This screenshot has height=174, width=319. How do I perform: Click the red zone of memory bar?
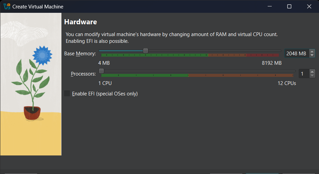262,55
